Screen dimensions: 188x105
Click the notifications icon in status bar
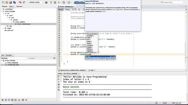156,103
